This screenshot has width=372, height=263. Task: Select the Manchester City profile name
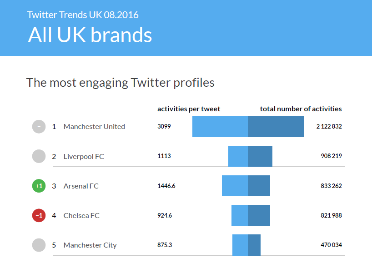pyautogui.click(x=90, y=245)
